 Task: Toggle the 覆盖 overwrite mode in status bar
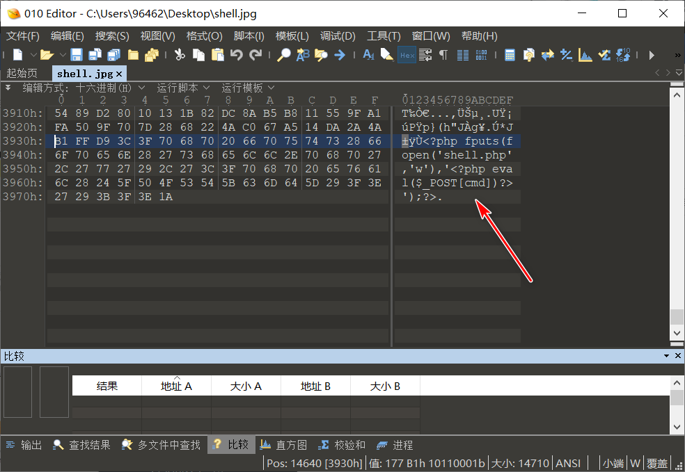tap(657, 463)
